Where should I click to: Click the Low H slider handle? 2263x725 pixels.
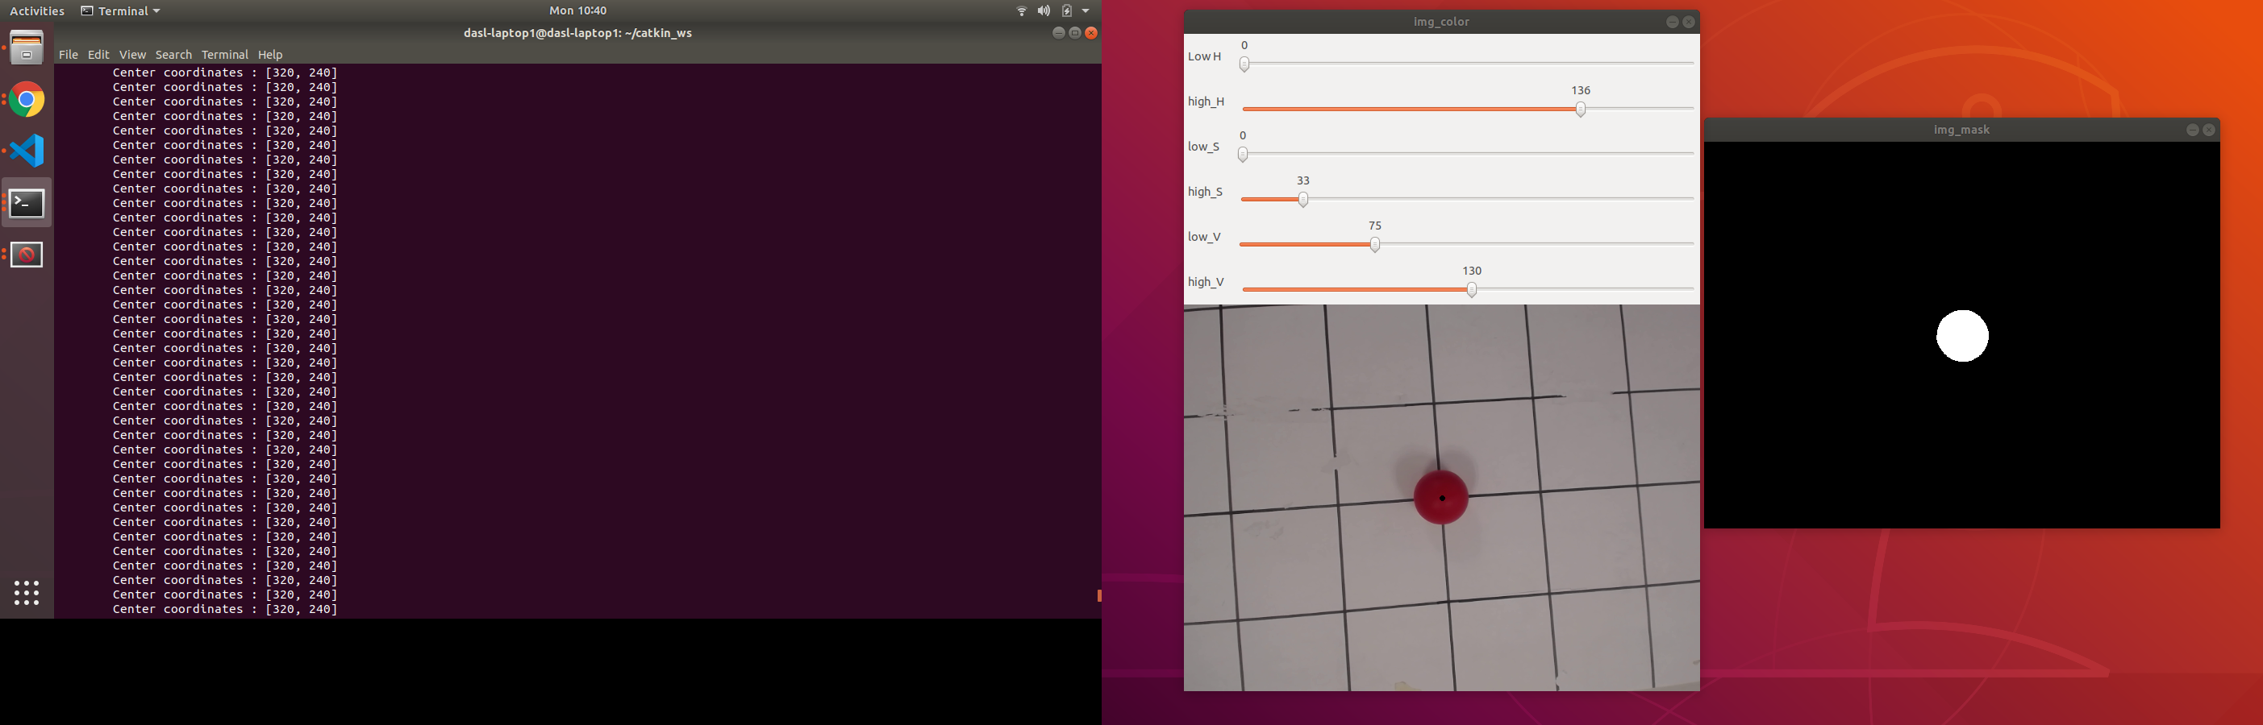[x=1244, y=64]
